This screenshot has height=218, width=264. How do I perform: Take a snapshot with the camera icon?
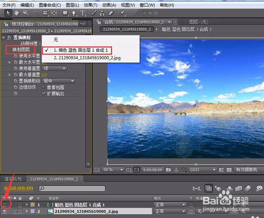click(x=168, y=170)
